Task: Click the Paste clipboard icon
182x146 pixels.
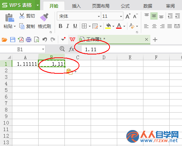Action: 9,18
